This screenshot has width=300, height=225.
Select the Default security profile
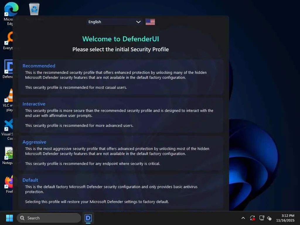tap(121, 191)
